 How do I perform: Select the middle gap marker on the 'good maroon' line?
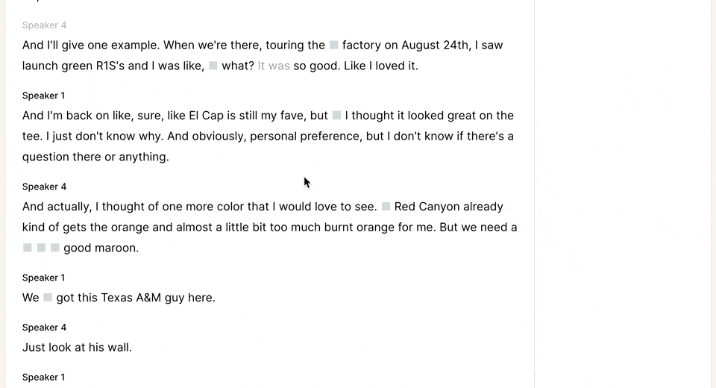[x=41, y=248]
